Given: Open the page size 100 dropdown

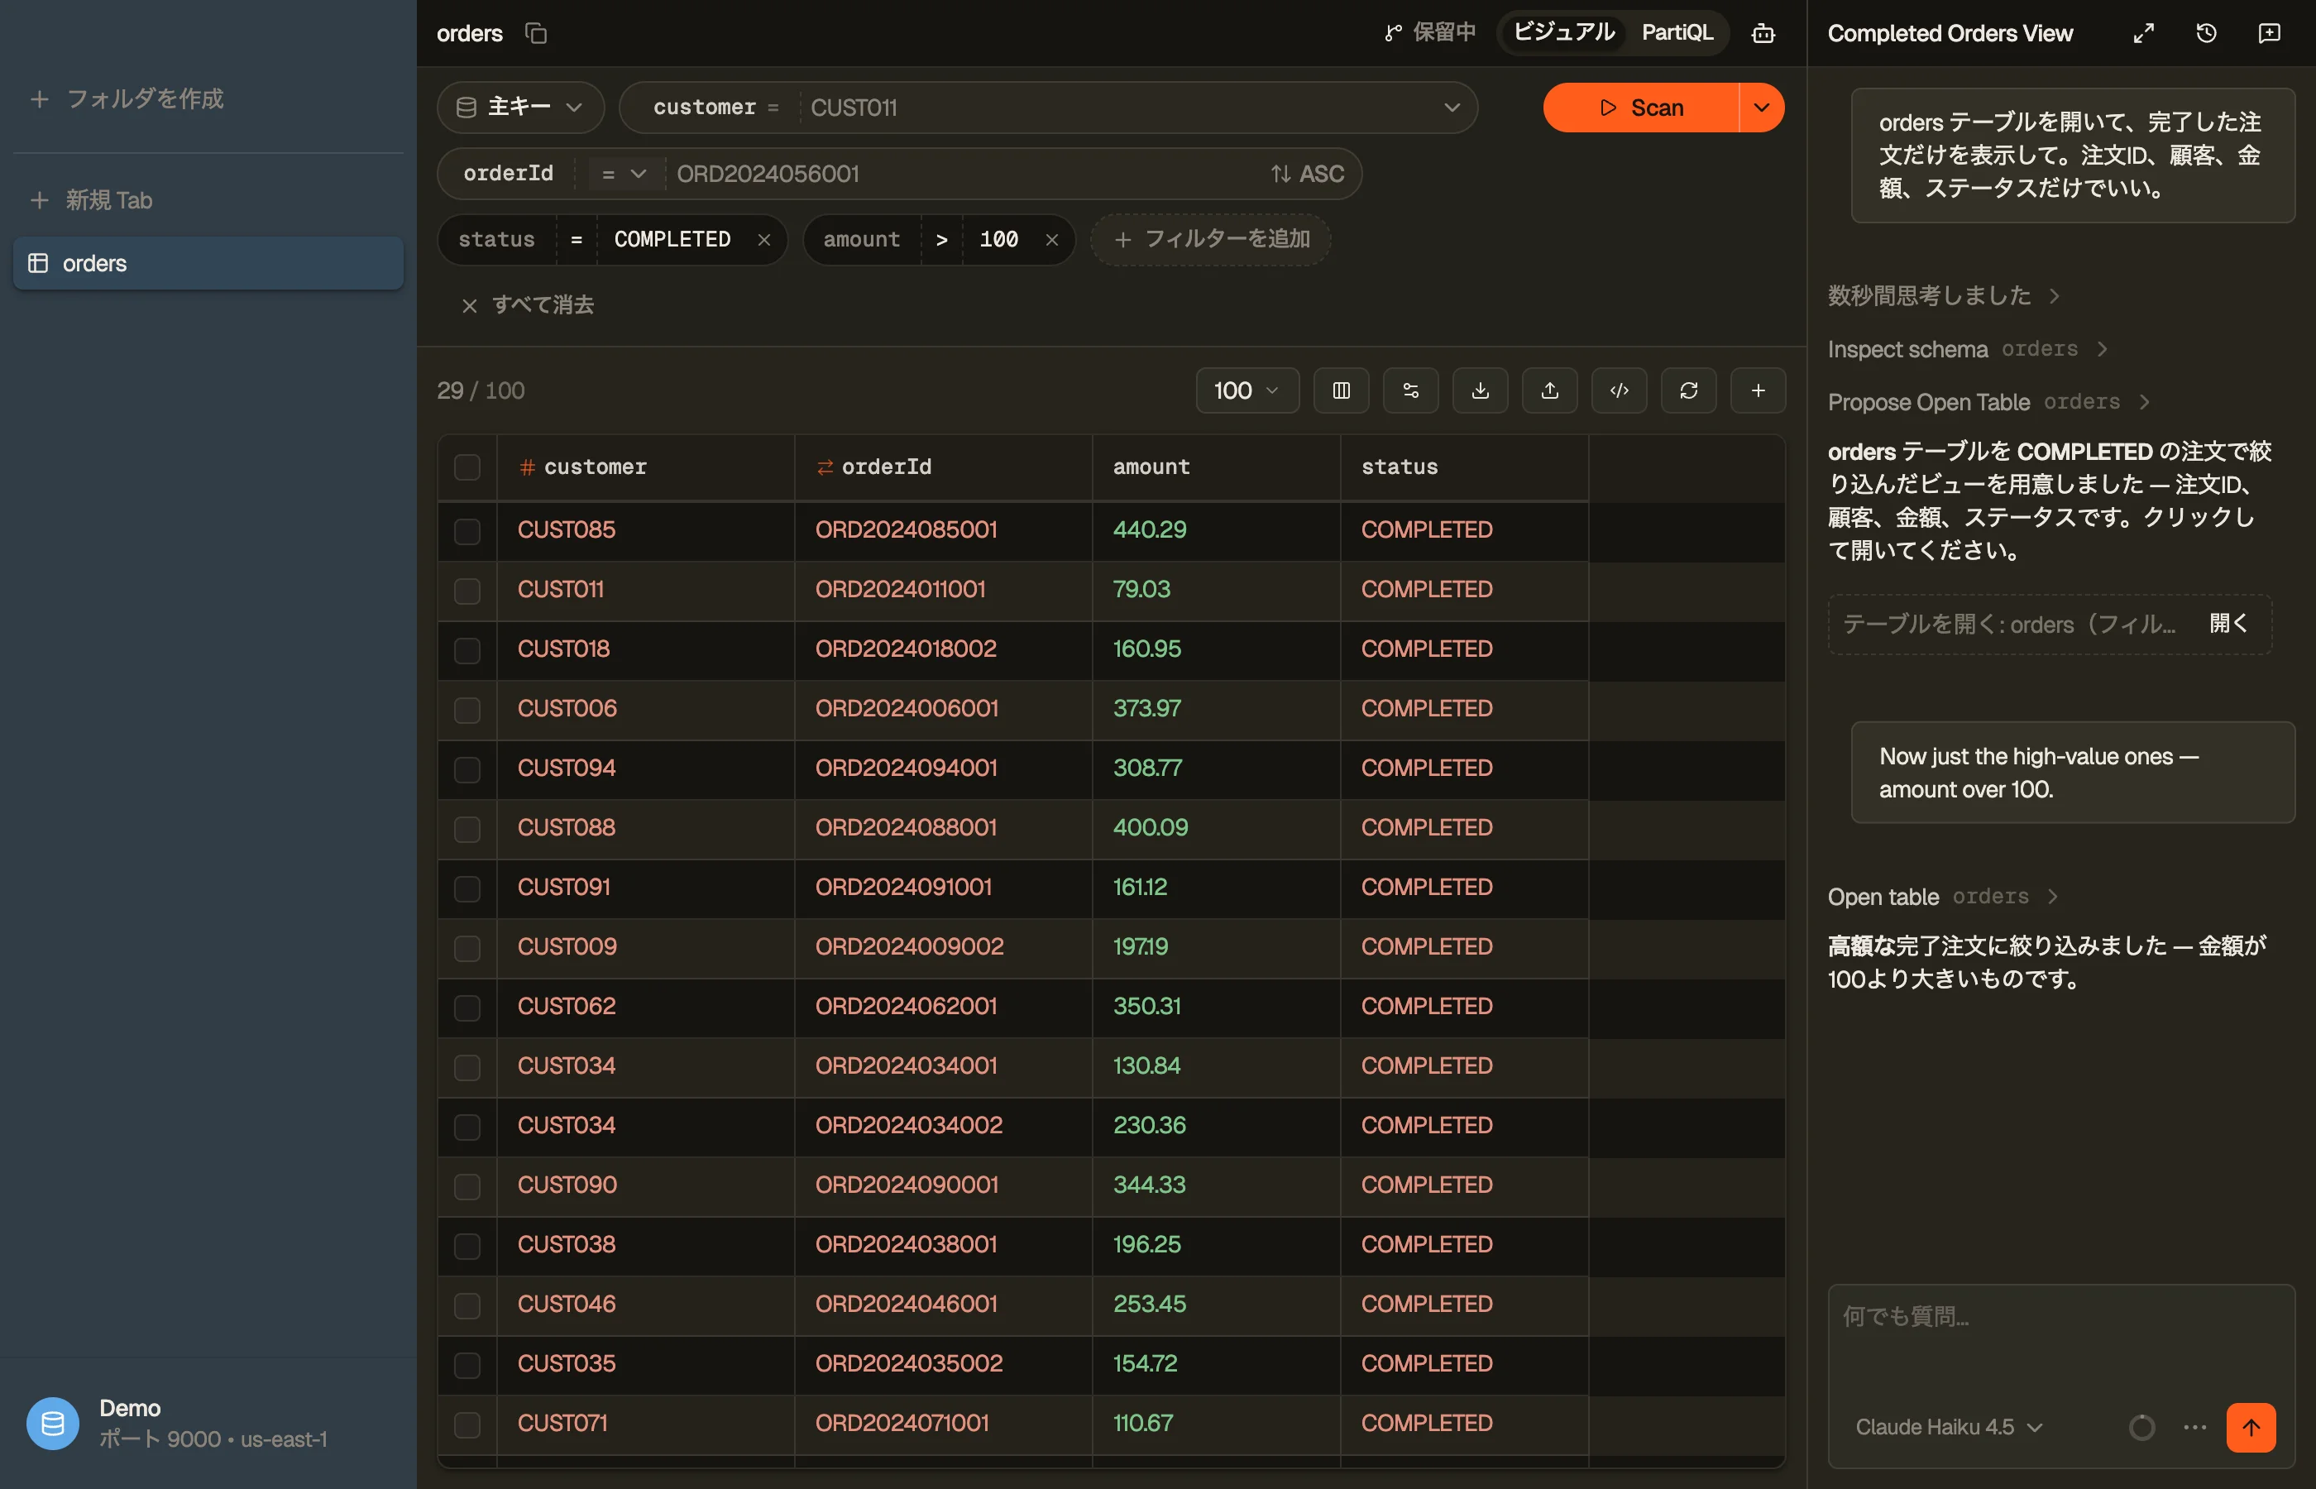Looking at the screenshot, I should pyautogui.click(x=1247, y=390).
